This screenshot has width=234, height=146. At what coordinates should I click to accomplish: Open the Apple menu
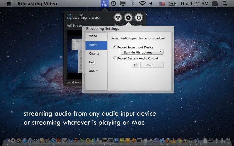(x=9, y=4)
